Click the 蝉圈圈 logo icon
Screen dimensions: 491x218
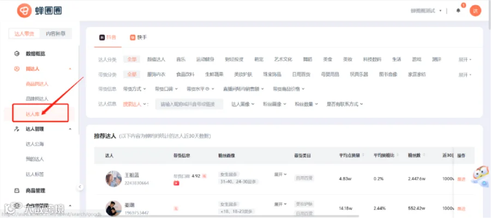(24, 11)
